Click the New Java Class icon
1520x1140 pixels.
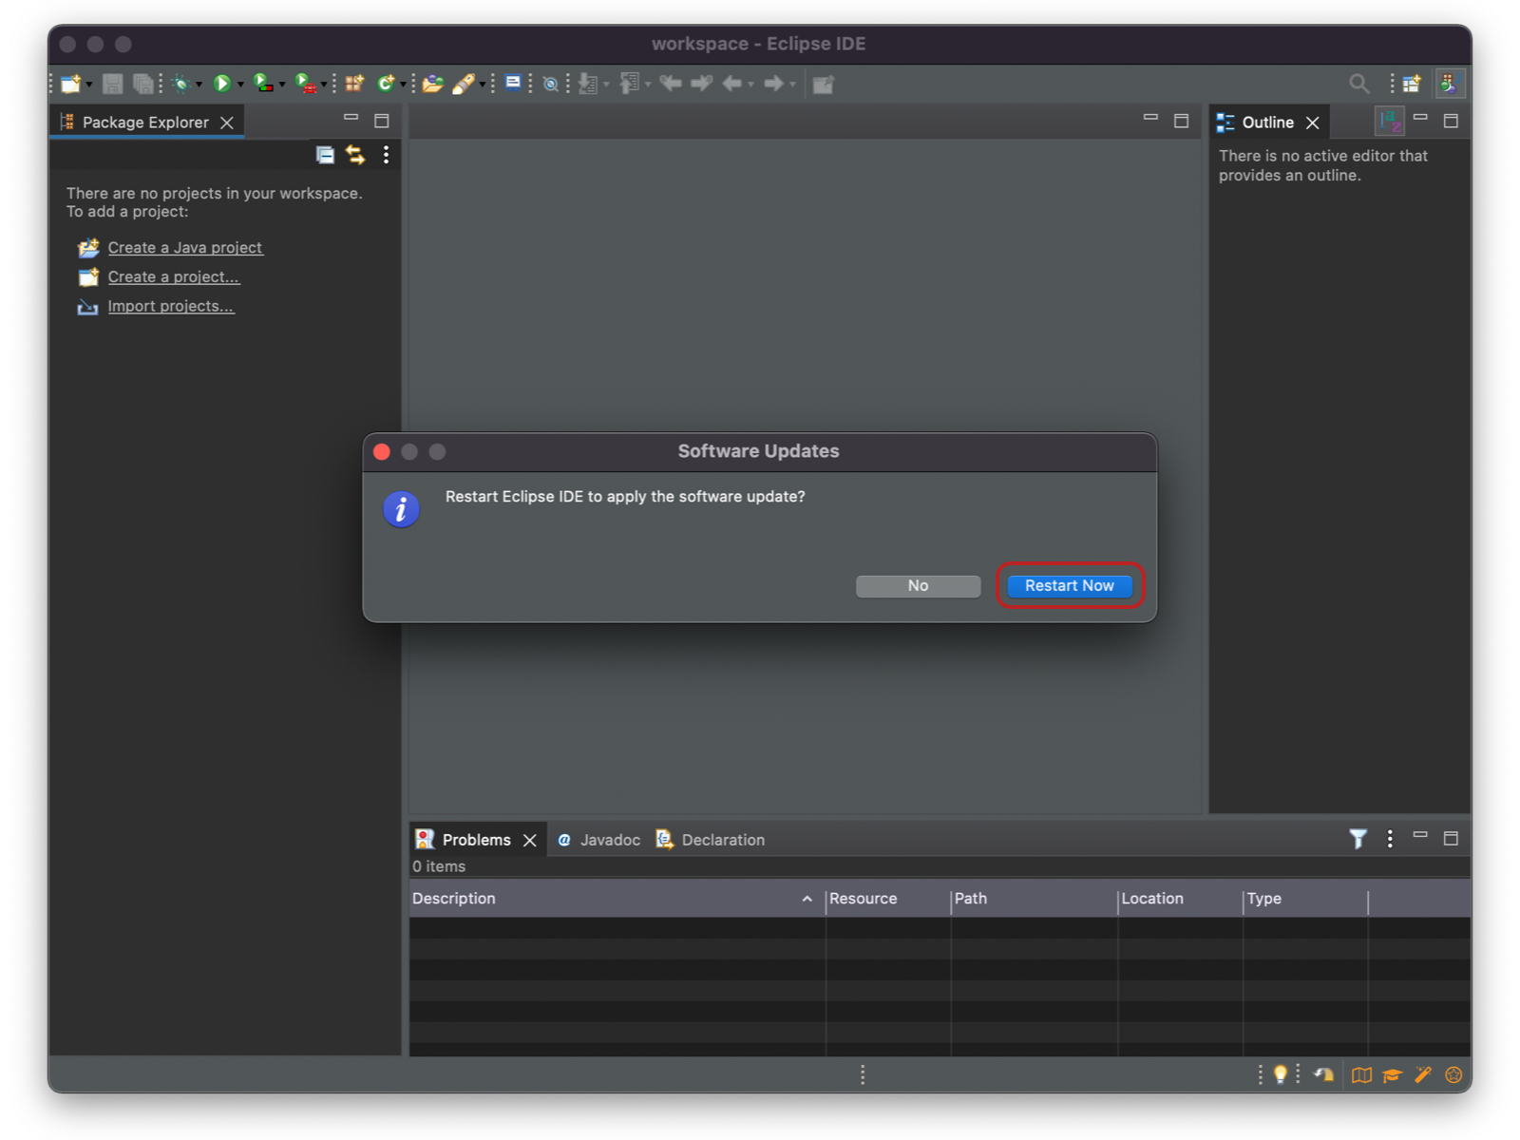(385, 84)
